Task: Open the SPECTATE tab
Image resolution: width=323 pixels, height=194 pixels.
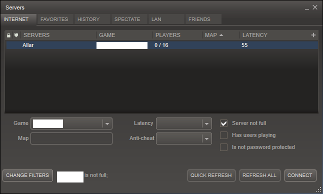Action: click(129, 19)
